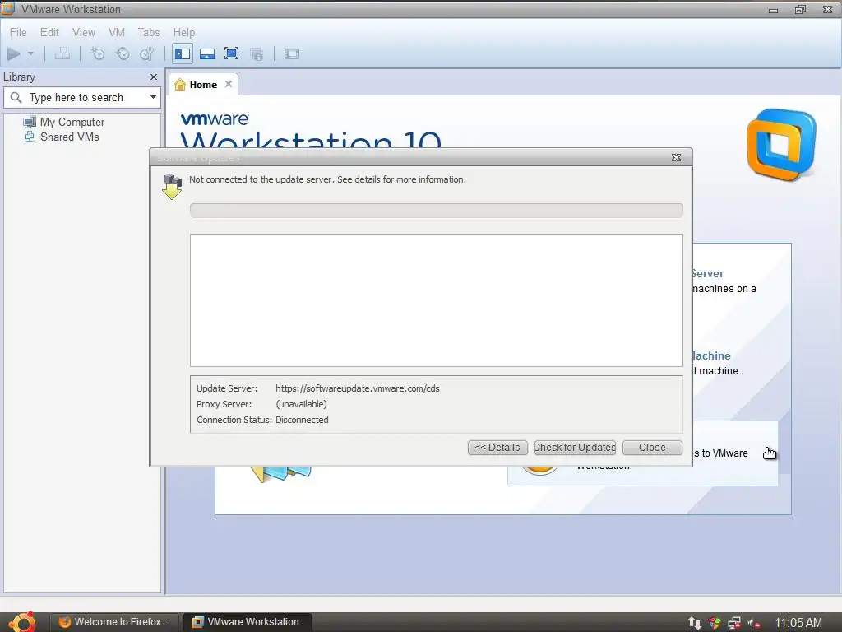Image resolution: width=842 pixels, height=632 pixels.
Task: Open the VM menu
Action: click(x=117, y=32)
